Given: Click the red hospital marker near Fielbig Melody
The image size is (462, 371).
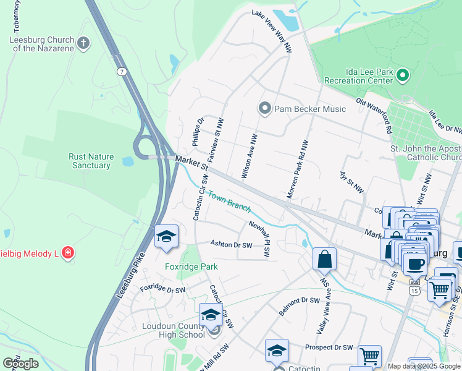Looking at the screenshot, I should [x=68, y=254].
